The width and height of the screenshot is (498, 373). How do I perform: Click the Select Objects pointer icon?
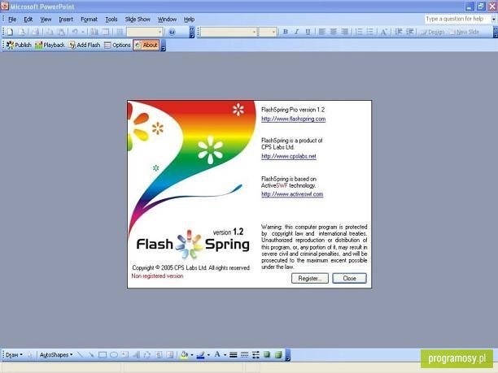pos(30,354)
